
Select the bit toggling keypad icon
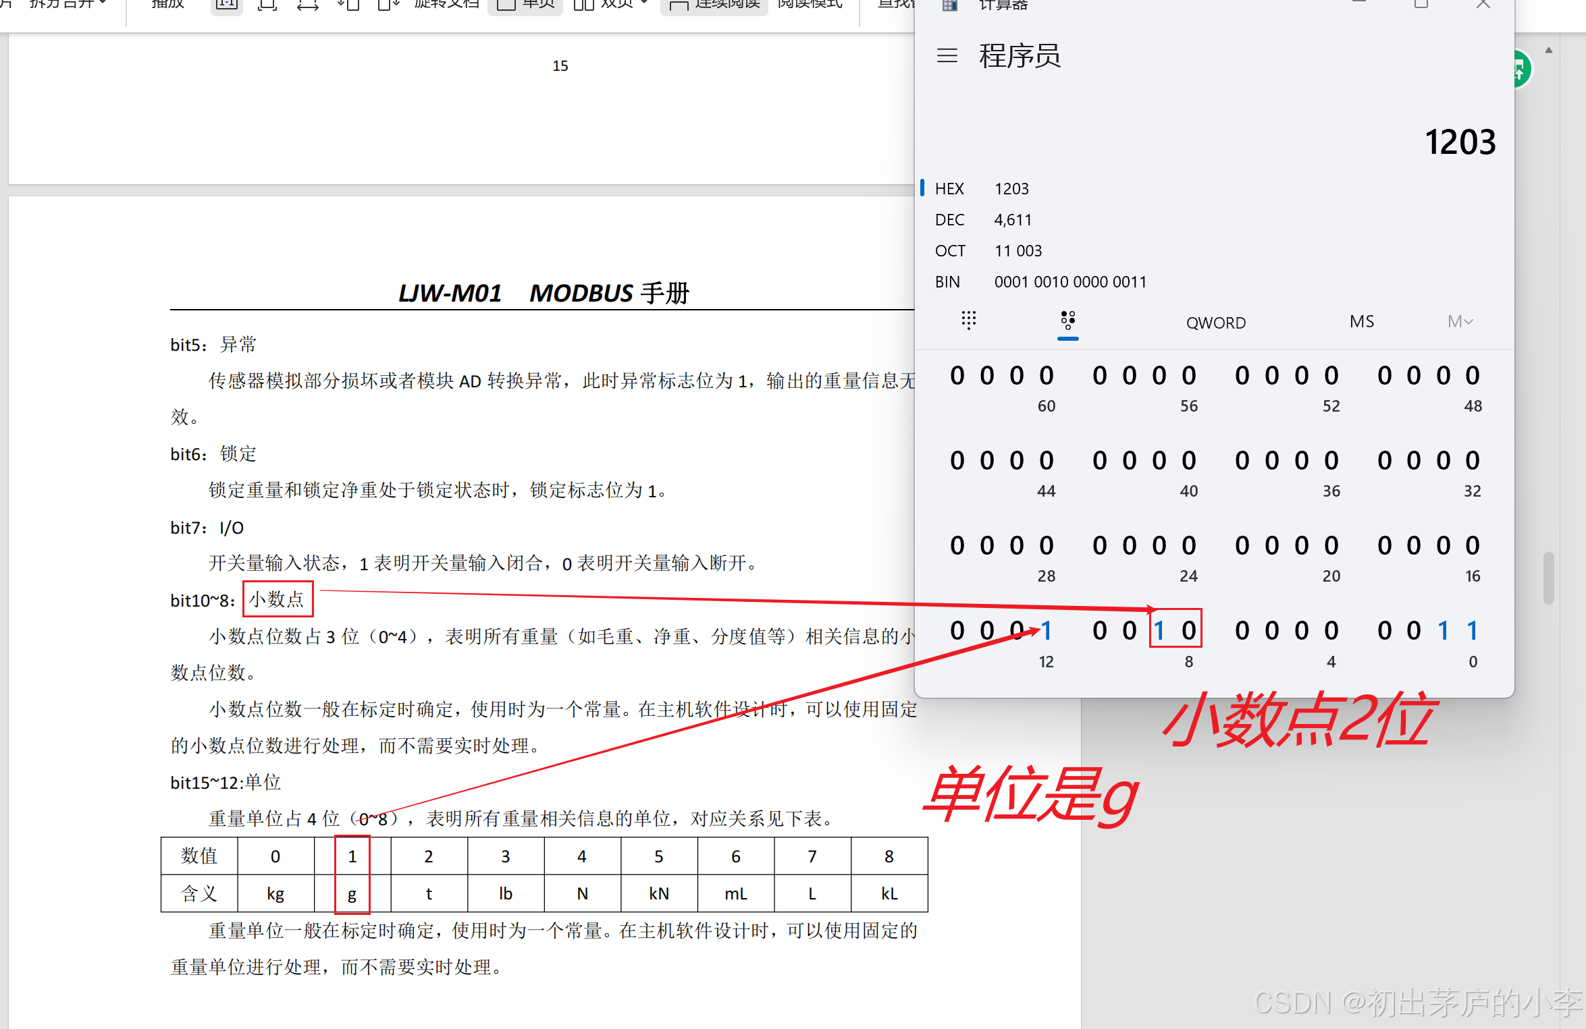point(1067,321)
